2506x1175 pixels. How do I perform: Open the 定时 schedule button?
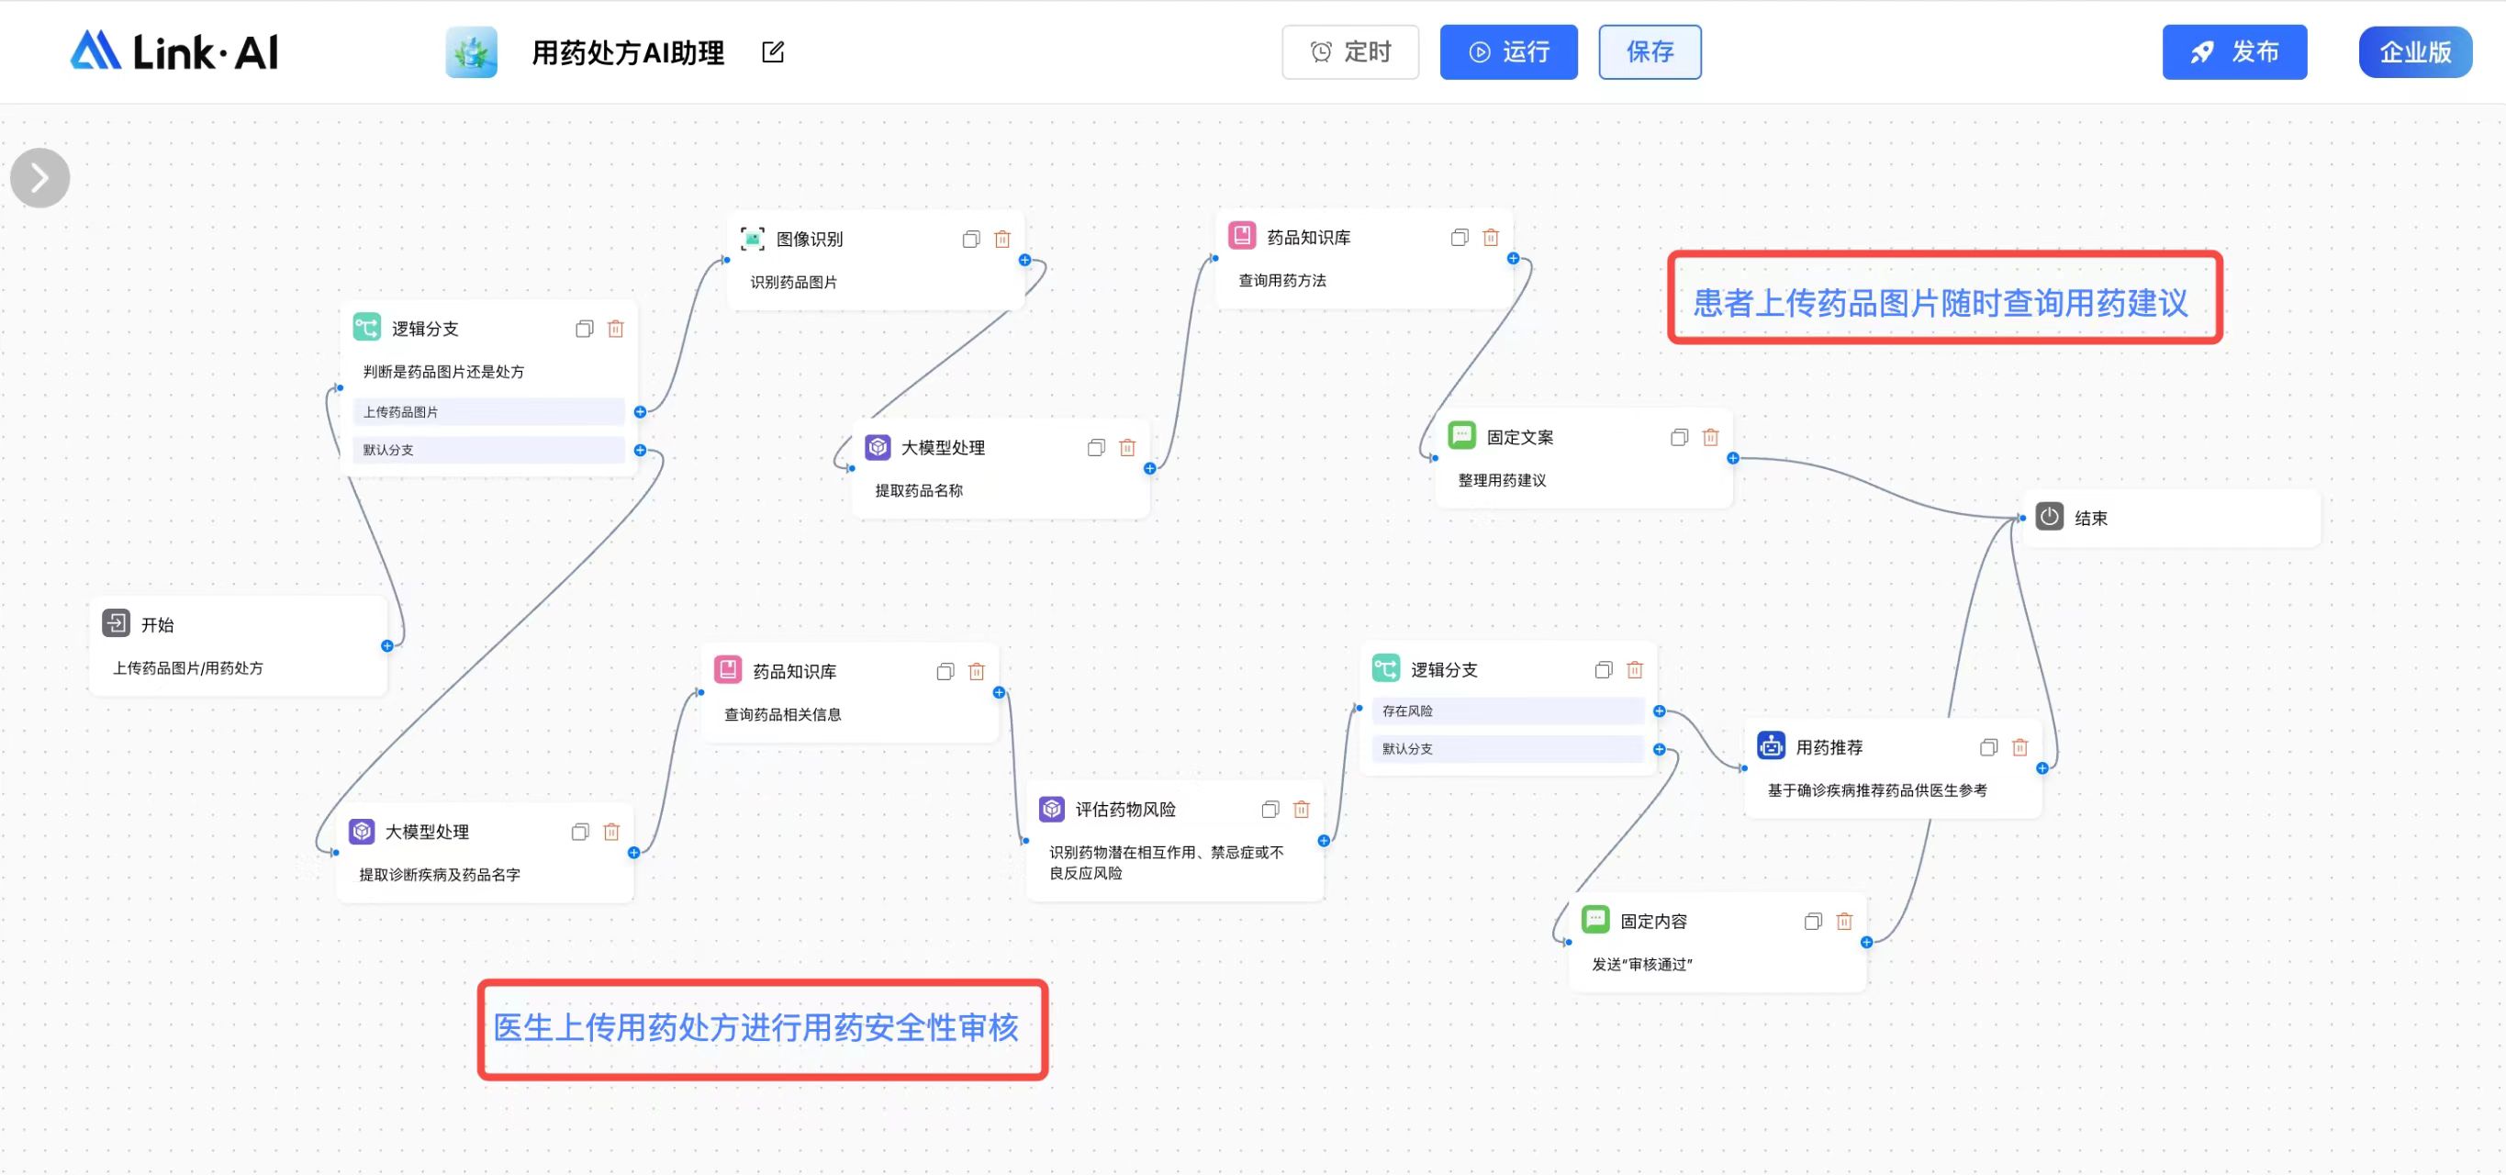point(1350,51)
